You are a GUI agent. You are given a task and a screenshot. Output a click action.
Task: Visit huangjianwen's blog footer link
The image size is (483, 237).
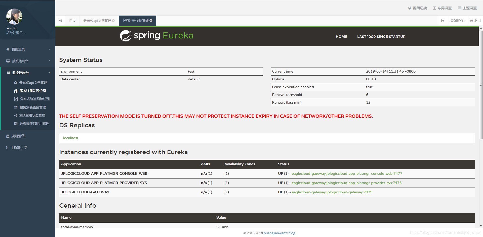[x=279, y=233]
